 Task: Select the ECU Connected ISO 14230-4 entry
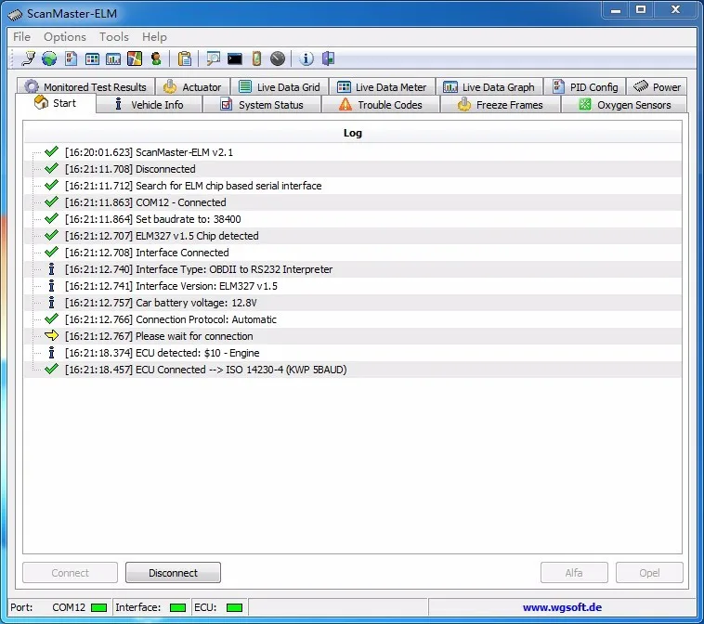[352, 370]
